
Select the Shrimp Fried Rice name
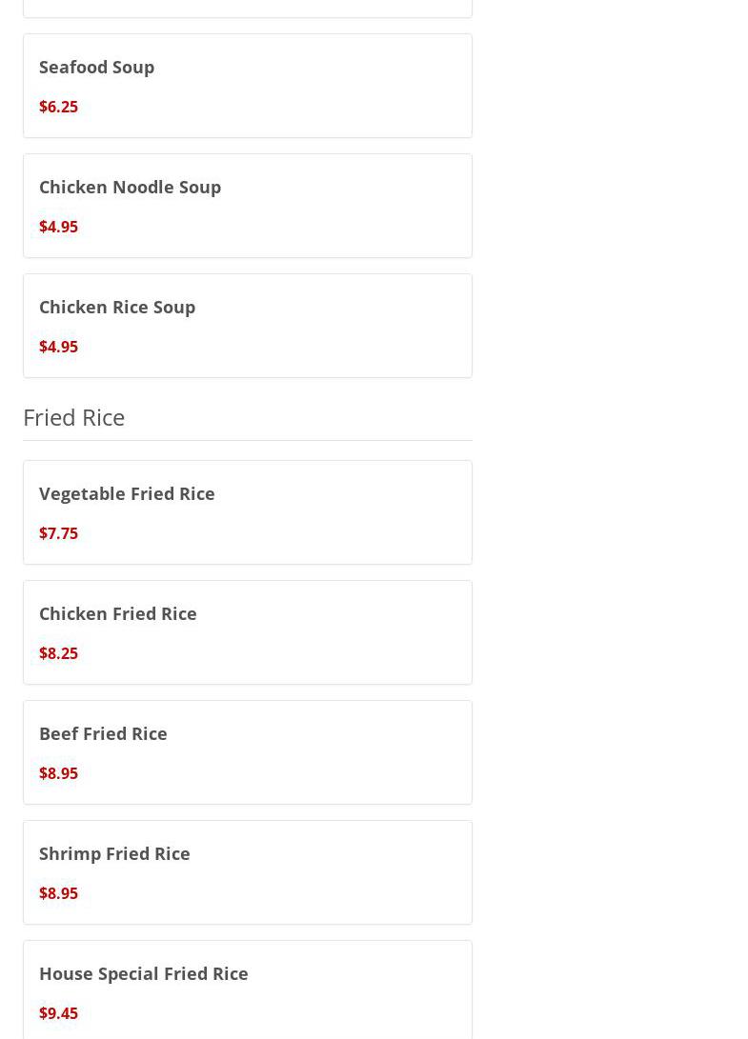[114, 853]
